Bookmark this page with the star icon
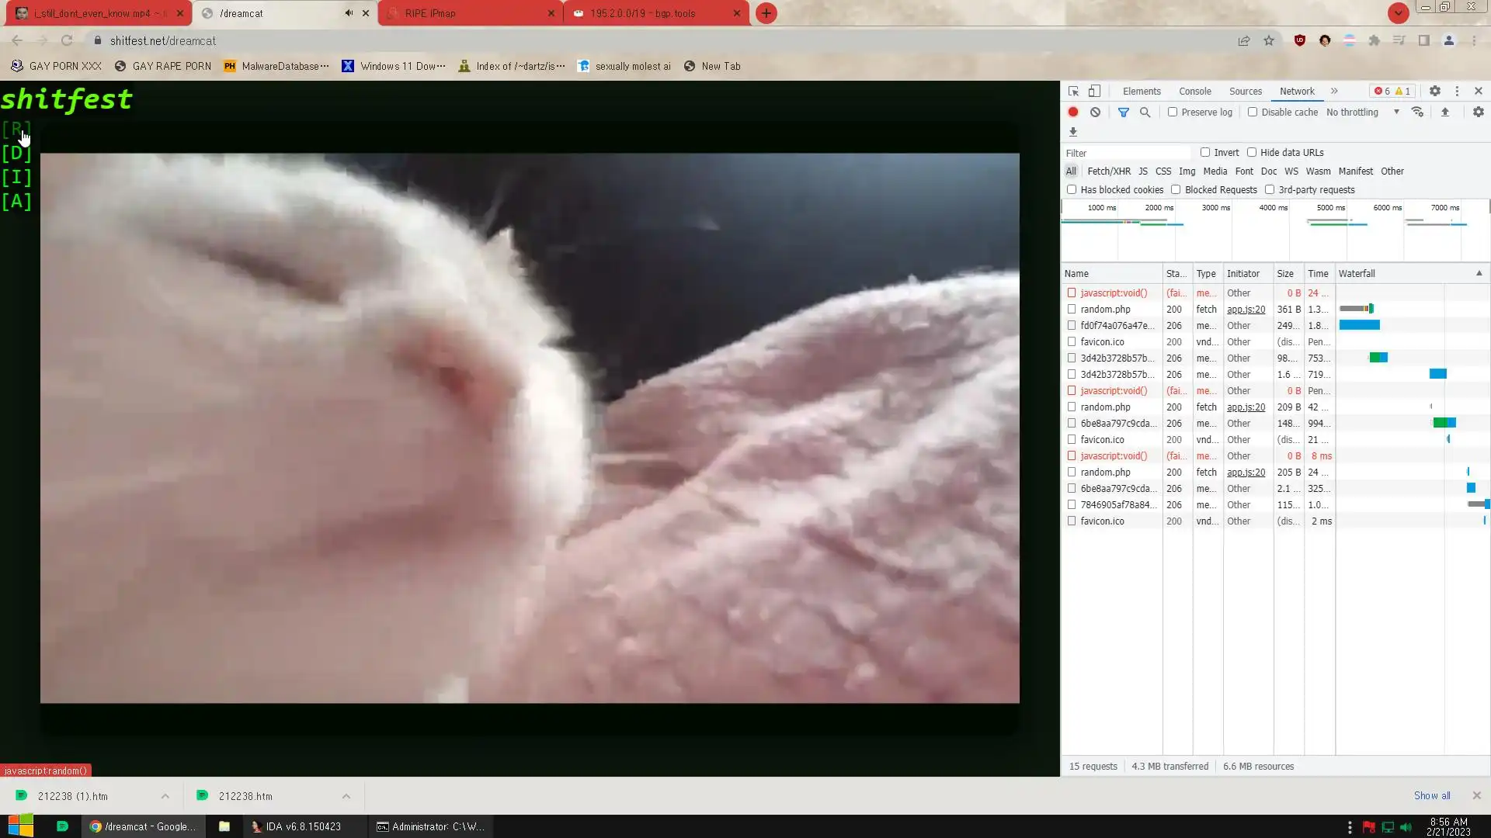 [1269, 40]
